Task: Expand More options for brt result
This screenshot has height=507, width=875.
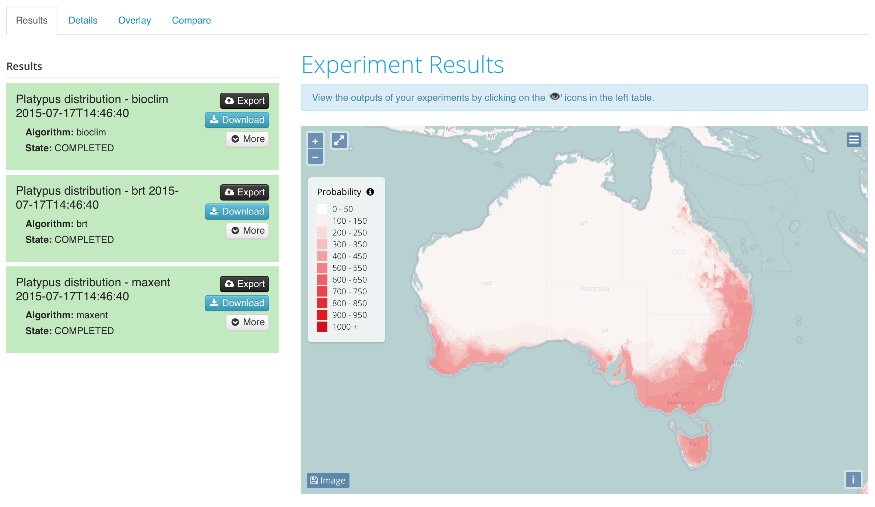Action: click(247, 230)
